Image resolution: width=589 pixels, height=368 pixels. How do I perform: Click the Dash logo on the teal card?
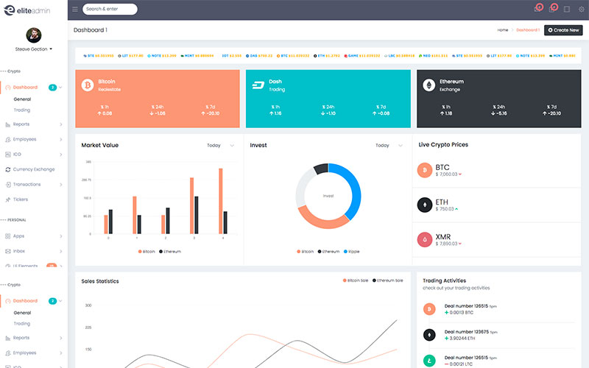258,85
